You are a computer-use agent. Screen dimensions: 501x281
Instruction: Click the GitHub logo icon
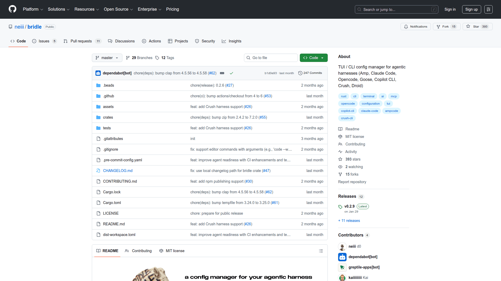(x=13, y=9)
